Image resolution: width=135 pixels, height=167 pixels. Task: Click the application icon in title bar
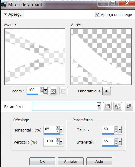coord(4,5)
